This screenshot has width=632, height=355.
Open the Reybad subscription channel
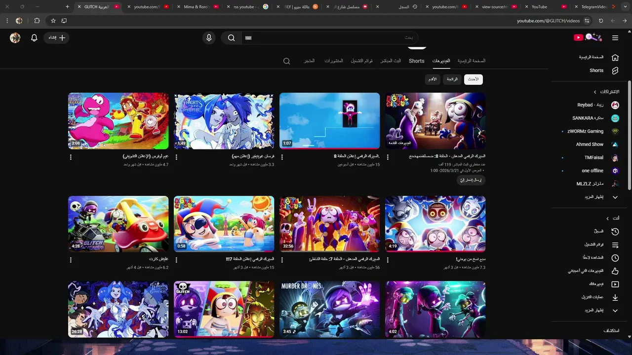tap(598, 105)
